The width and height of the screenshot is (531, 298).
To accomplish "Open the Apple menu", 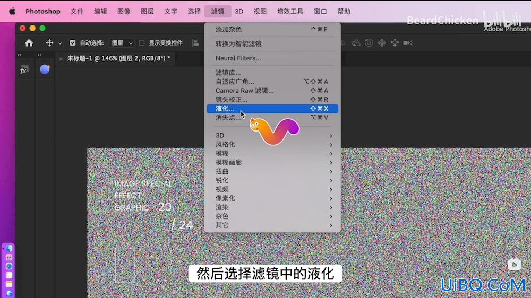I will click(x=12, y=11).
